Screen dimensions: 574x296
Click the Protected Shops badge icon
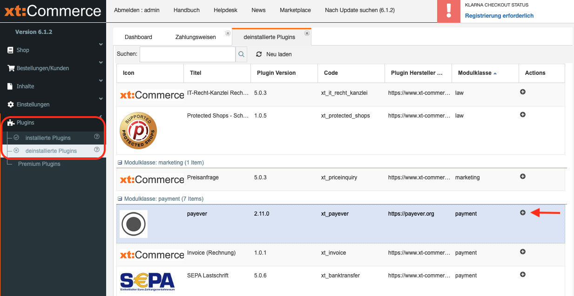pyautogui.click(x=138, y=131)
